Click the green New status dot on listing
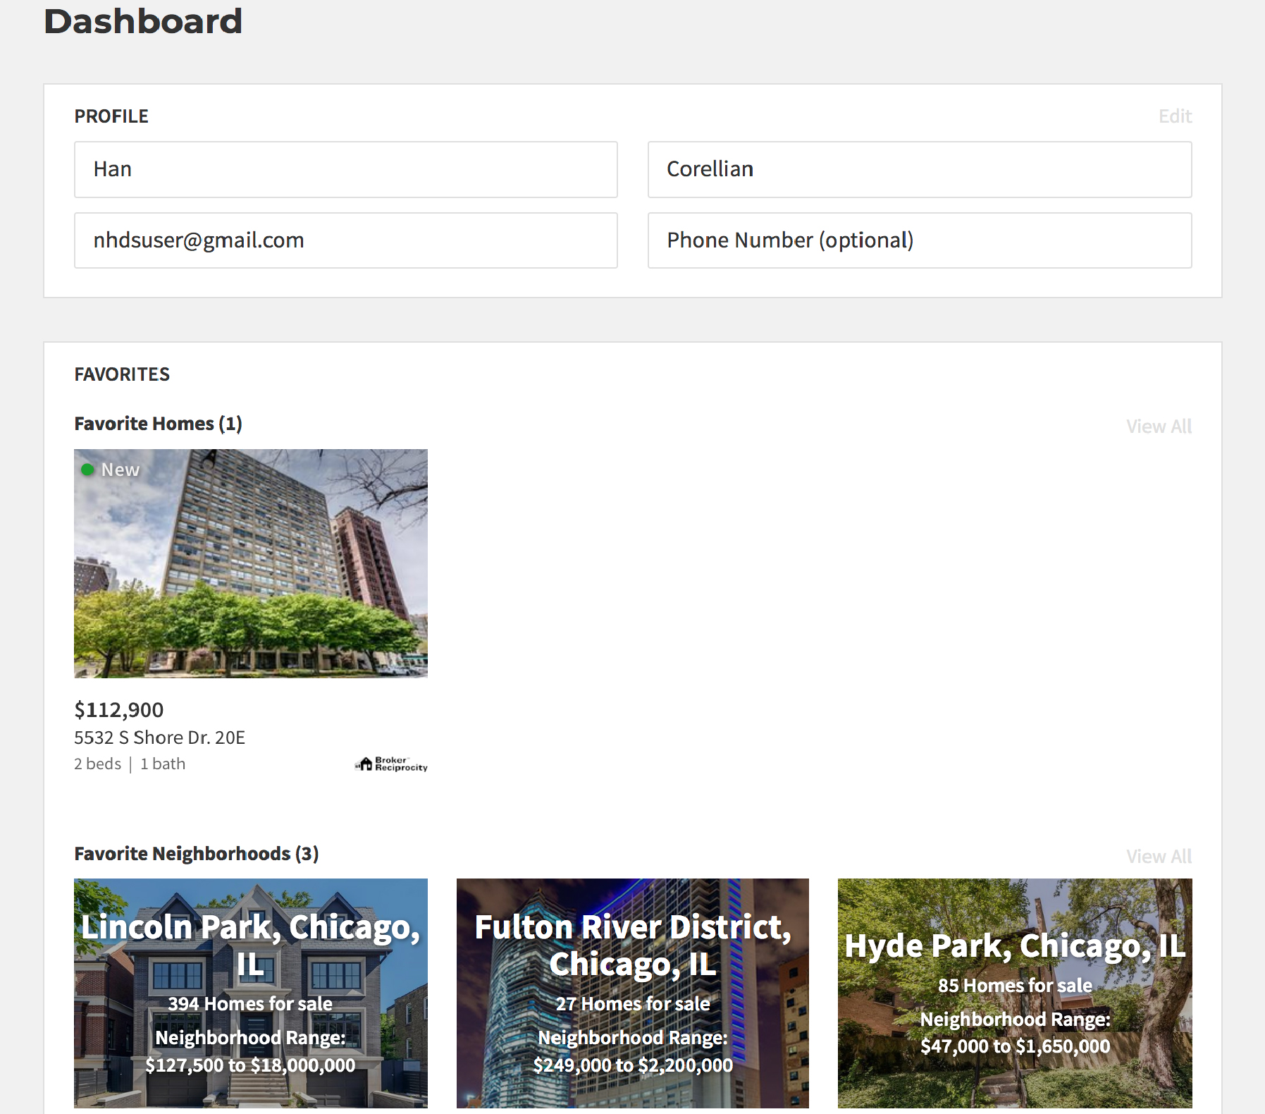Screen dimensions: 1265x1114 87,470
